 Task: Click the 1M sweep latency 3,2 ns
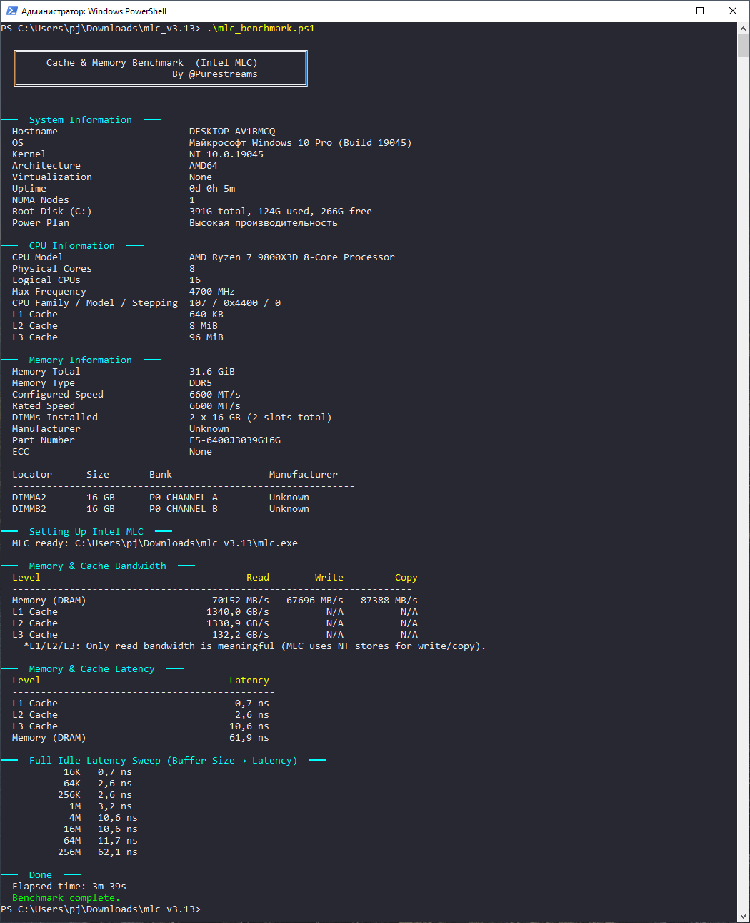coord(115,806)
